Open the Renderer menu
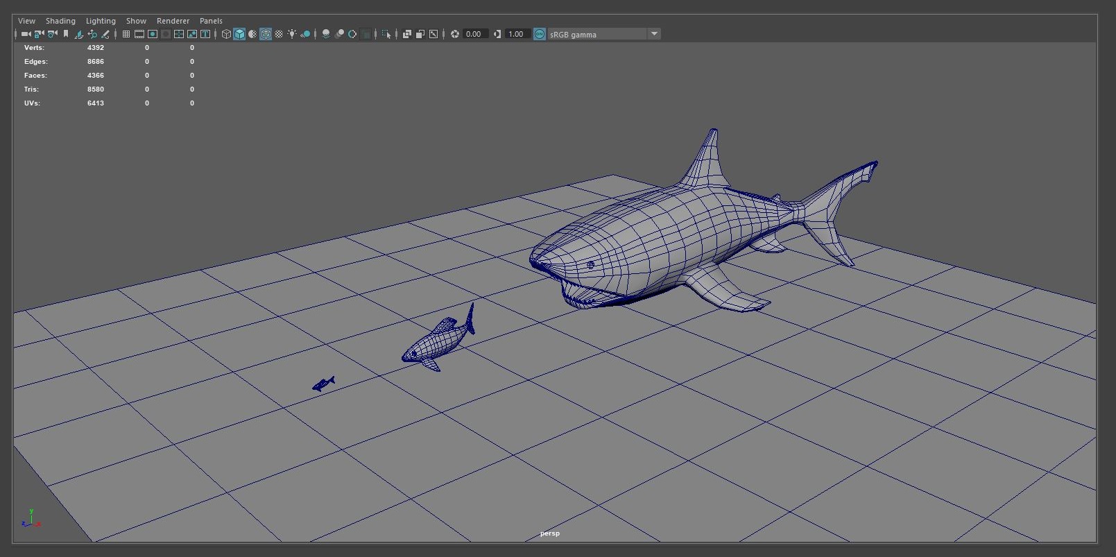Image resolution: width=1116 pixels, height=557 pixels. click(x=173, y=21)
